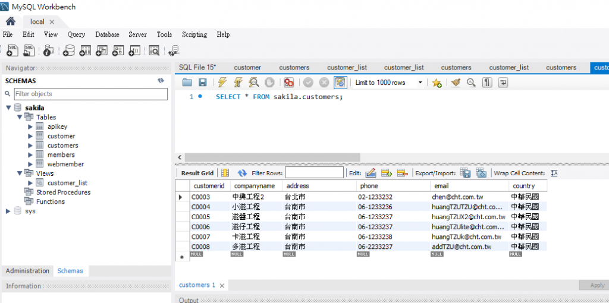The image size is (609, 303).
Task: Commit the current transaction
Action: click(x=309, y=82)
